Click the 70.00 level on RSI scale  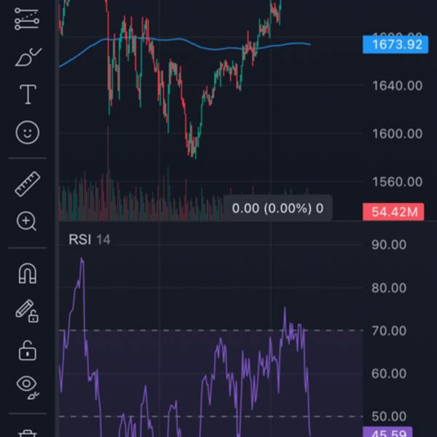click(x=388, y=331)
